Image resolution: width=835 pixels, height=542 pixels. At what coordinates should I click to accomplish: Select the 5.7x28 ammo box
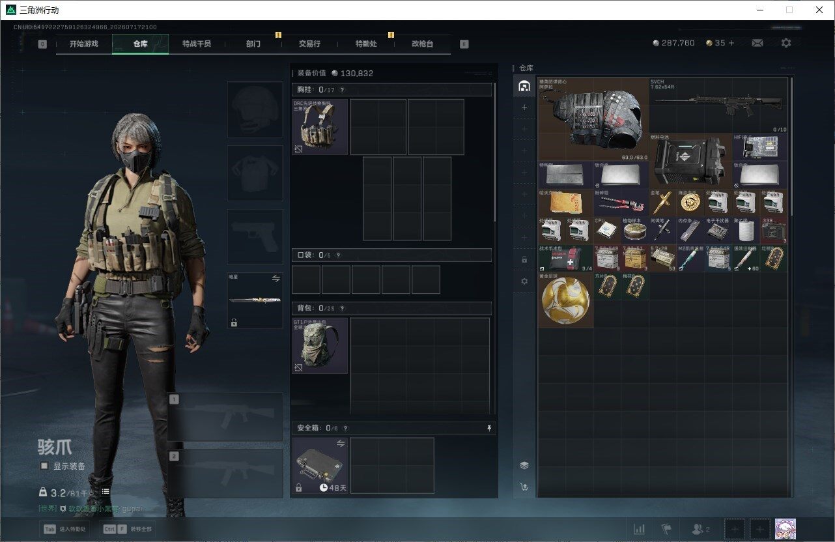pyautogui.click(x=663, y=258)
